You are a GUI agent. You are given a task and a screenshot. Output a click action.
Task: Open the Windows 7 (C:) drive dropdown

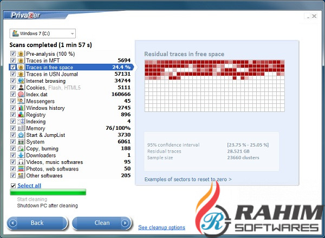(42, 34)
